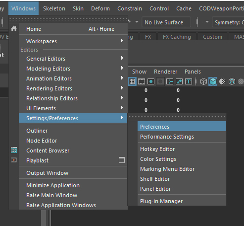Expand the Modeling Editors submenu

73,69
